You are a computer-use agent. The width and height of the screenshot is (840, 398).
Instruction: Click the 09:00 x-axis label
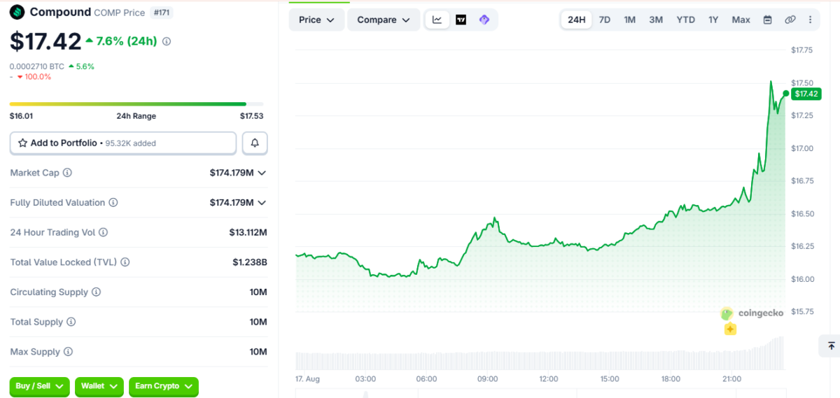pyautogui.click(x=487, y=379)
